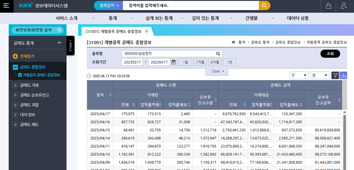Select 개별종목 공매도 종합정보 tree item
354x170 pixels.
click(41, 75)
